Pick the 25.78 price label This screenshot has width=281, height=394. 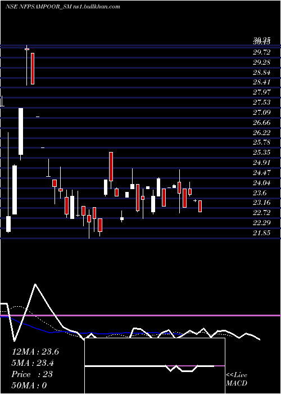262,142
